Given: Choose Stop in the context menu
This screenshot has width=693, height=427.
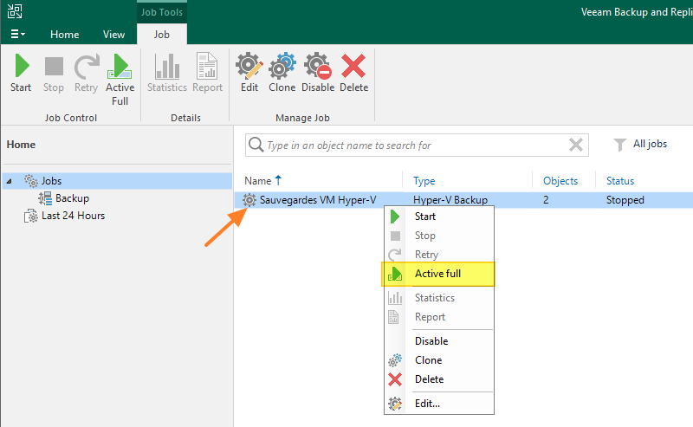Looking at the screenshot, I should click(439, 236).
